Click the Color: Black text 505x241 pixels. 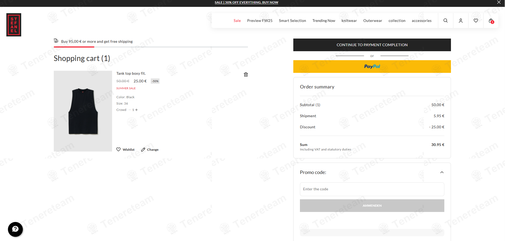[x=125, y=97]
